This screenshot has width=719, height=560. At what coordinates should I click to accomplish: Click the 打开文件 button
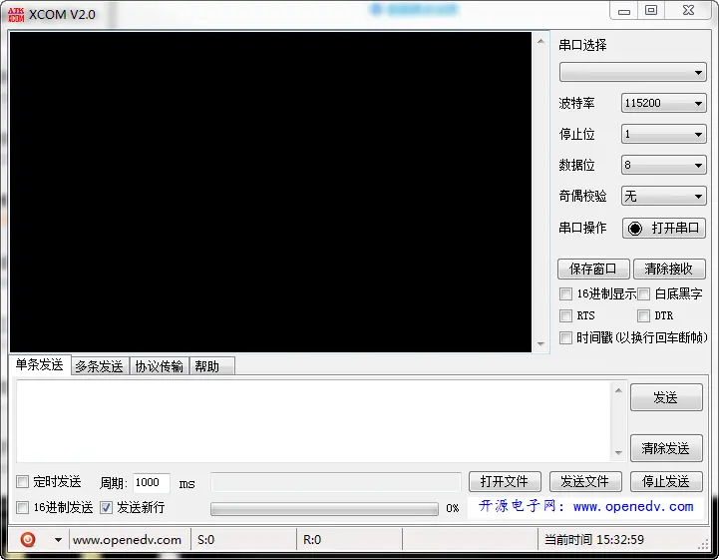(x=505, y=482)
